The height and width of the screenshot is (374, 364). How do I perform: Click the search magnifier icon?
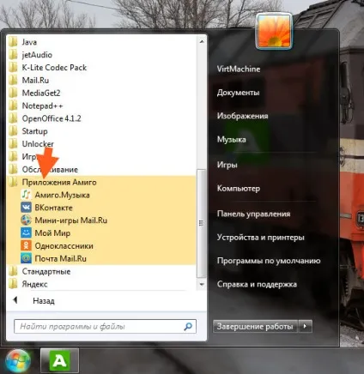coord(188,327)
